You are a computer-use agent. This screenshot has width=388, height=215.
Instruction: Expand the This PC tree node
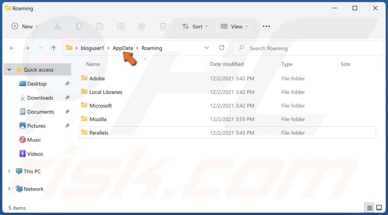9,171
